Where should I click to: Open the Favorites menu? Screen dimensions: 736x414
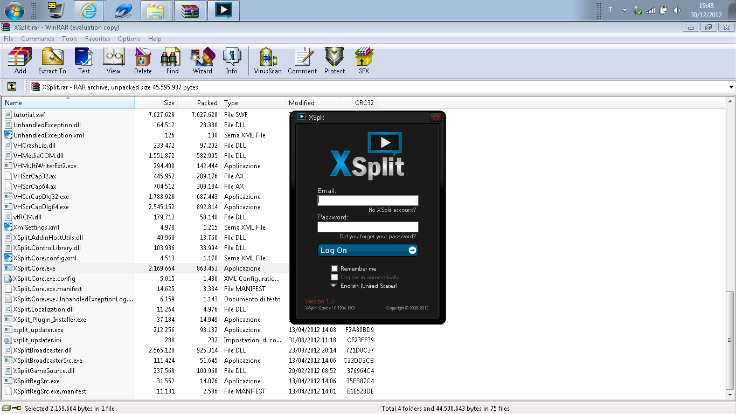[98, 39]
